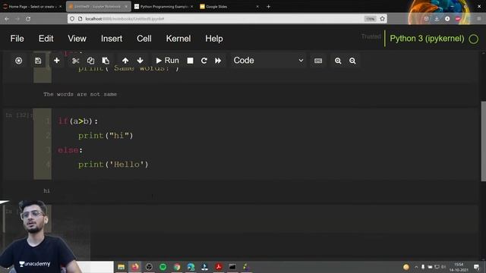Insert a new cell with plus icon

(57, 61)
